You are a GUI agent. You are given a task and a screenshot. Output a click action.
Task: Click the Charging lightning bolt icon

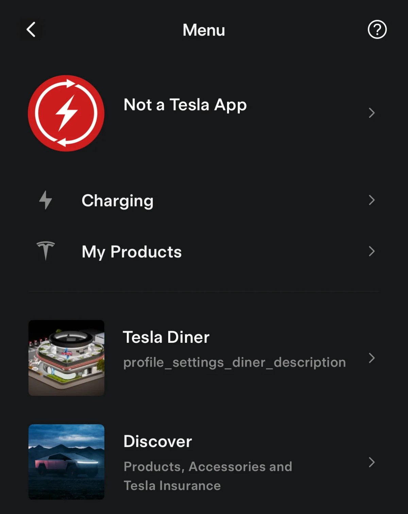coord(46,200)
